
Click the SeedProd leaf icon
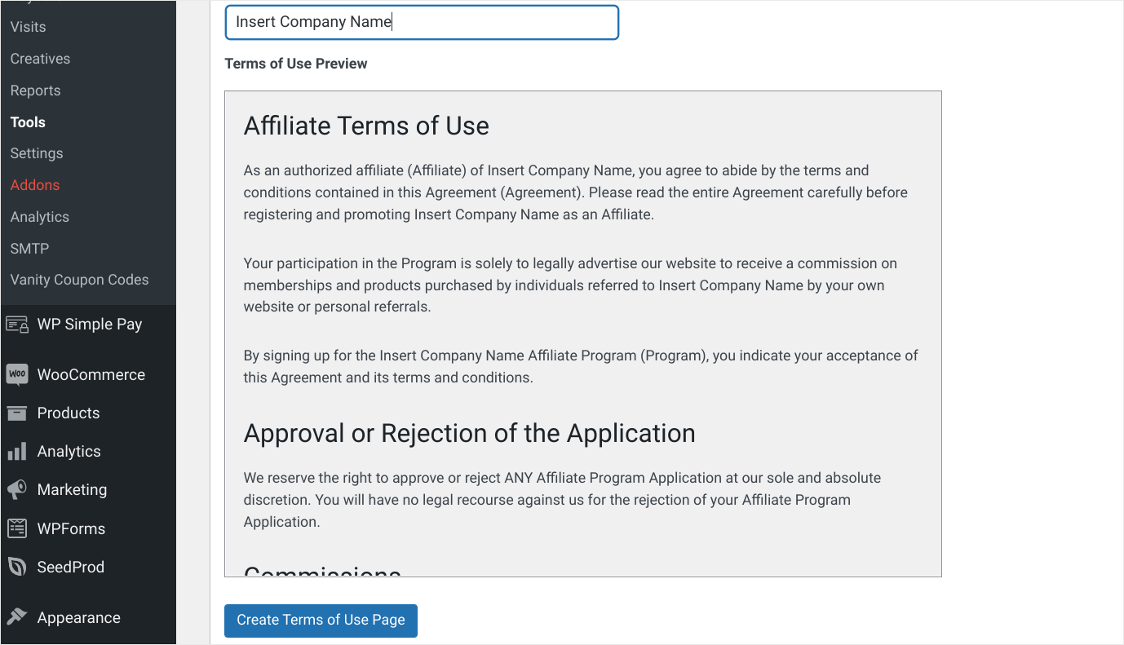tap(17, 567)
